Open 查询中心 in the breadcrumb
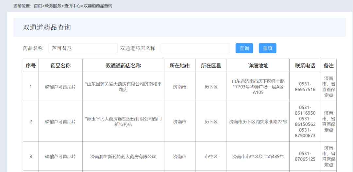 pyautogui.click(x=72, y=6)
